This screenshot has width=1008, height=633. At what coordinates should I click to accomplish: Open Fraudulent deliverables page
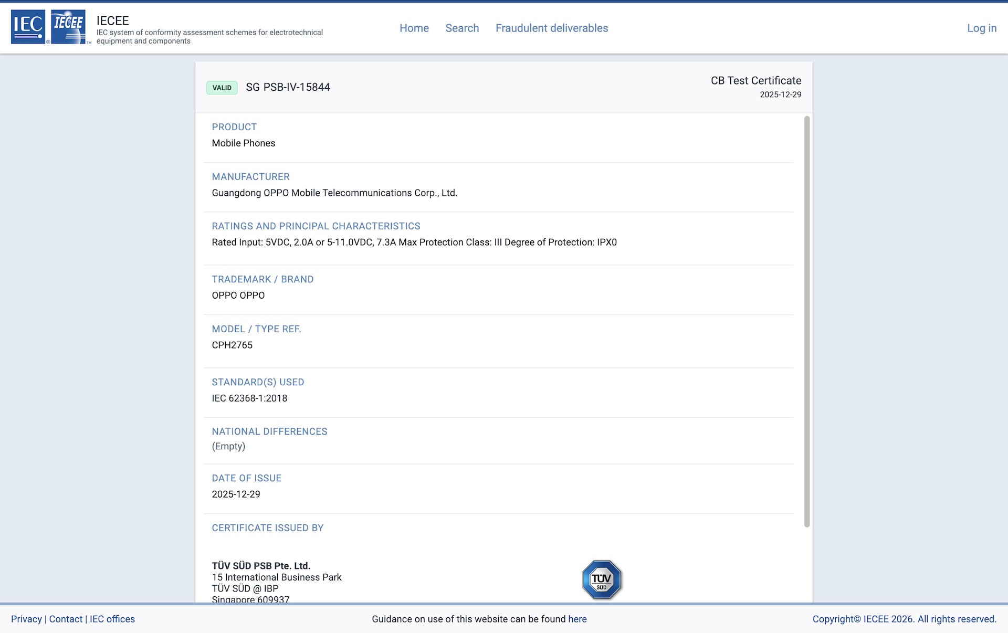551,28
